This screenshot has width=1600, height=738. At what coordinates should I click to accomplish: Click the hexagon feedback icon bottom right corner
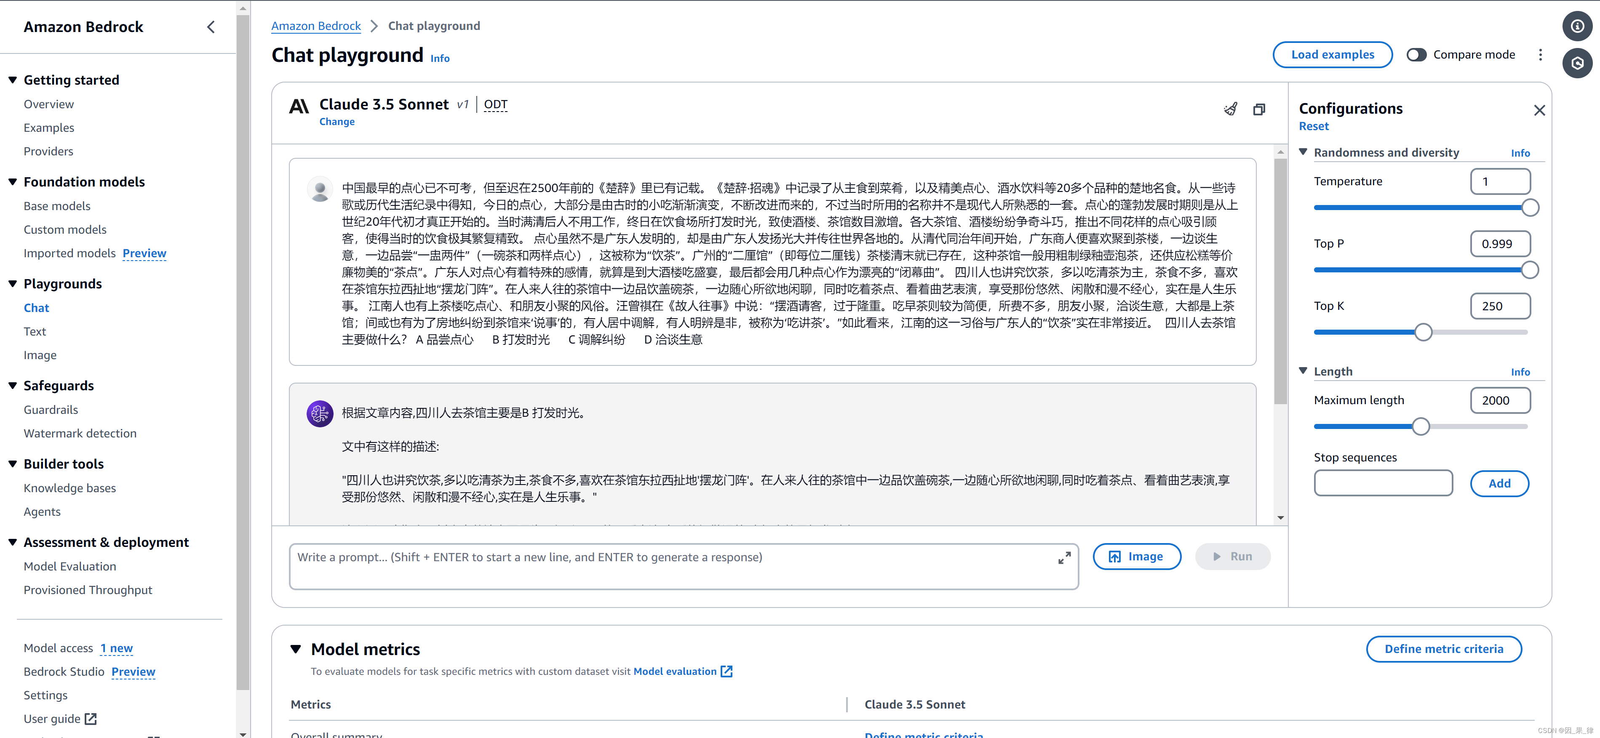pos(1577,63)
